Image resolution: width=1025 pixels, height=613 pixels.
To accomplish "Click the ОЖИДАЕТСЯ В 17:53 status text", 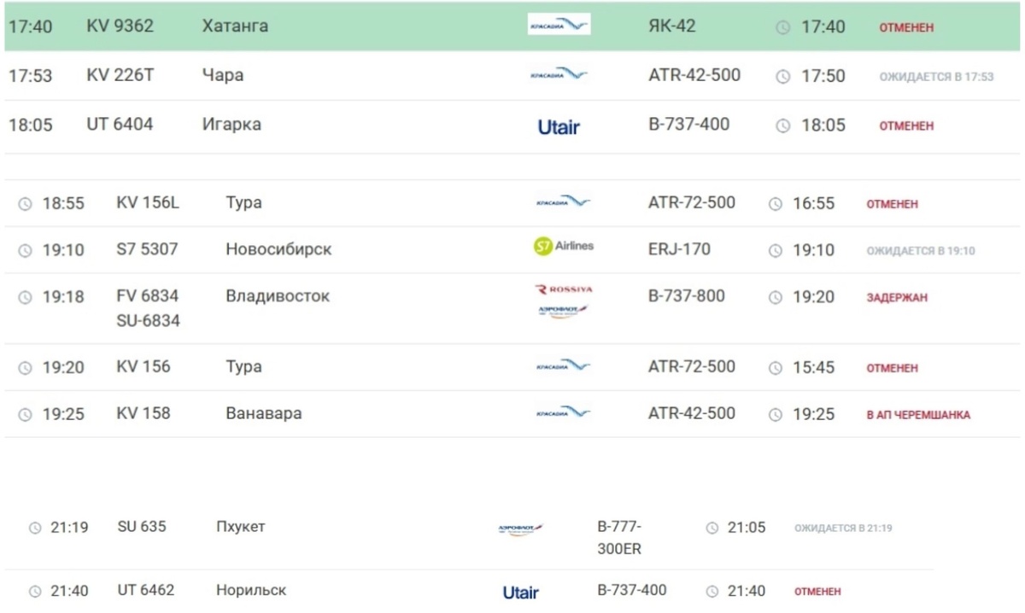I will 936,77.
